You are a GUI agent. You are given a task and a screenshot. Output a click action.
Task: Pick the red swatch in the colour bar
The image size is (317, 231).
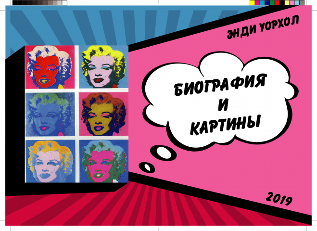click(277, 2)
